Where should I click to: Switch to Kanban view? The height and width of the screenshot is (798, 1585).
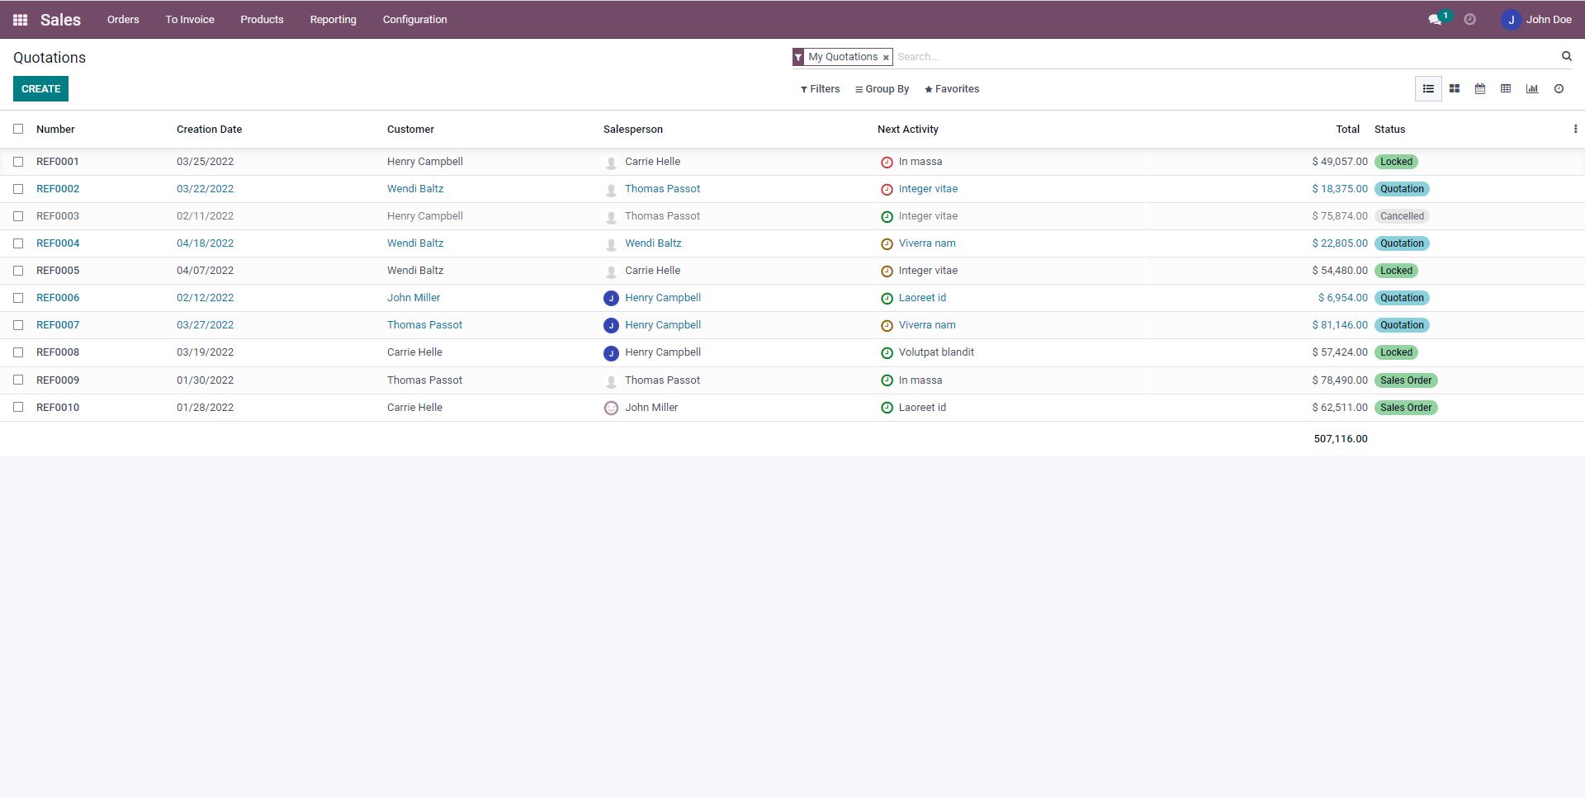pos(1454,89)
